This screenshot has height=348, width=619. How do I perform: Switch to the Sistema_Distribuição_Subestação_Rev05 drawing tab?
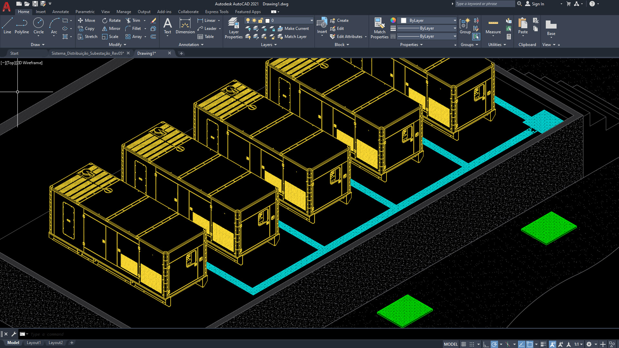click(87, 53)
